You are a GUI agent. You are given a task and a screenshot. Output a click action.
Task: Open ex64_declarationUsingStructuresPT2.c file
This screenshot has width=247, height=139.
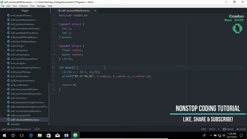29,107
